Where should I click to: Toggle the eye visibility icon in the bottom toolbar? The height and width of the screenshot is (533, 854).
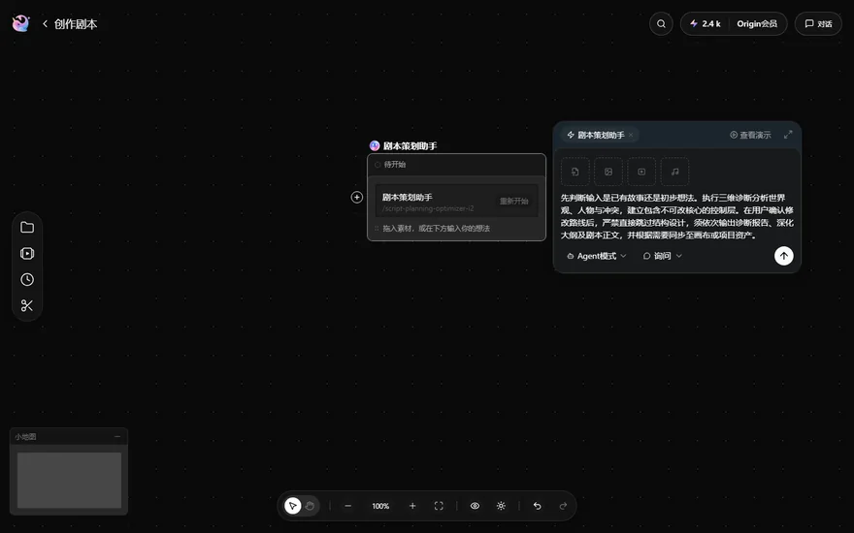pos(475,506)
